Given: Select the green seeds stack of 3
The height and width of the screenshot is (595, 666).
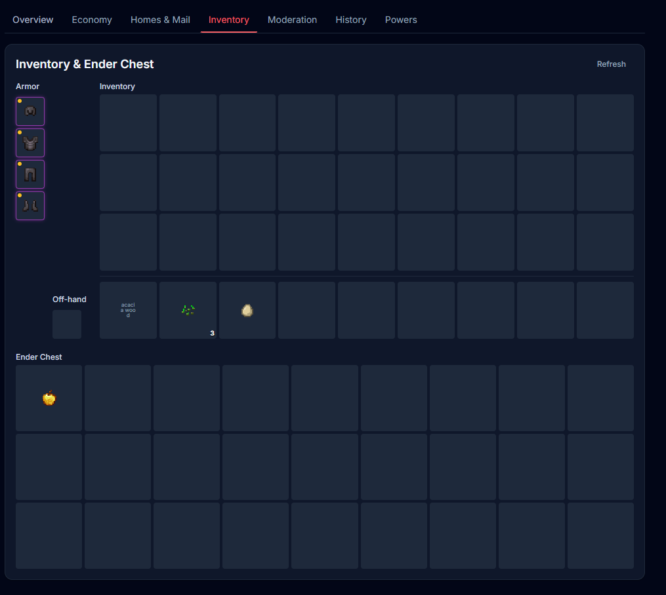Looking at the screenshot, I should click(x=188, y=310).
